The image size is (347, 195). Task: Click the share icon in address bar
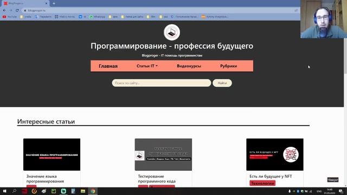coord(296,10)
